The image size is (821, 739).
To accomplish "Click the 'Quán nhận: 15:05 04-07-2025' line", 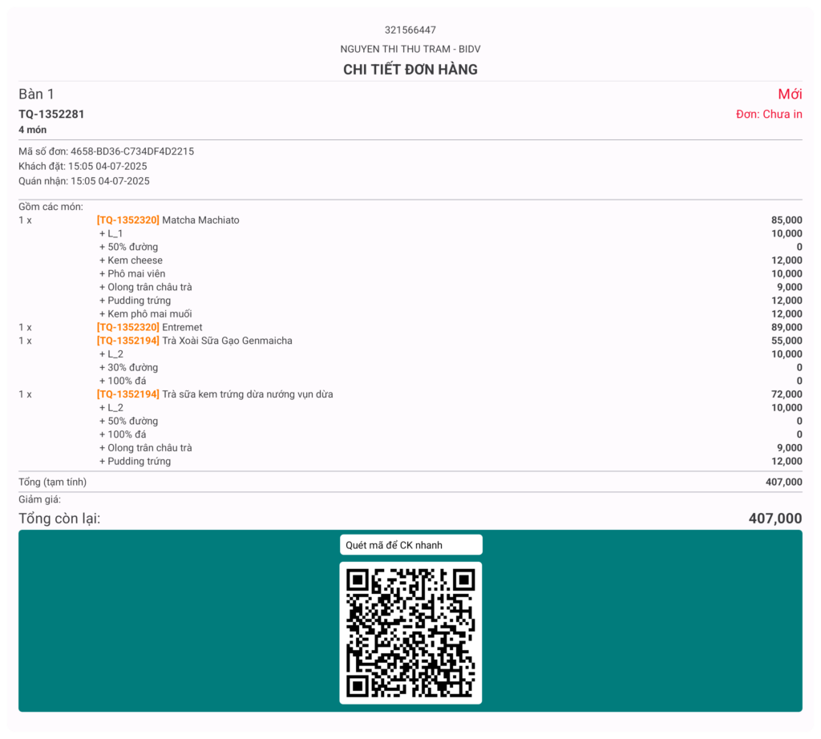I will 83,181.
